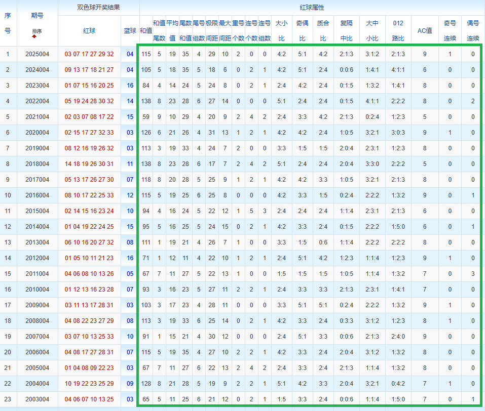Click the 期号 sort arrow icon
Viewport: 485px width, 411px height.
coord(34,36)
